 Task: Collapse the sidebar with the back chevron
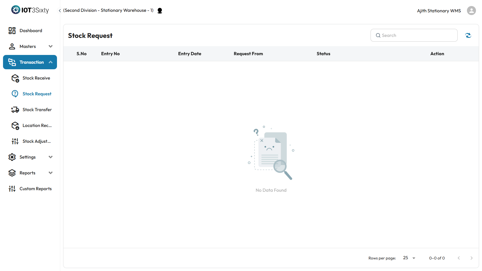point(60,11)
